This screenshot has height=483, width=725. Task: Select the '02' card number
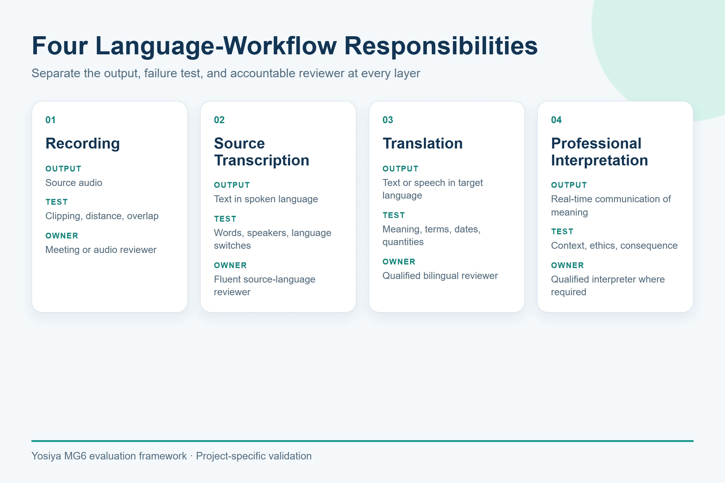[219, 120]
